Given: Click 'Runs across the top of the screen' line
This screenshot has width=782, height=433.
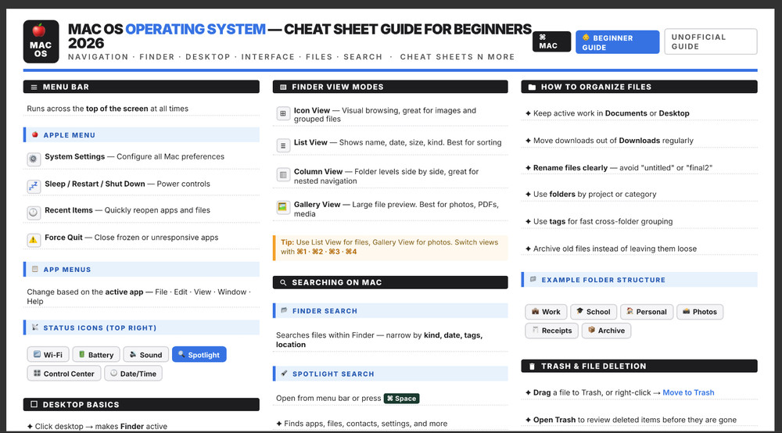Looking at the screenshot, I should pos(108,109).
